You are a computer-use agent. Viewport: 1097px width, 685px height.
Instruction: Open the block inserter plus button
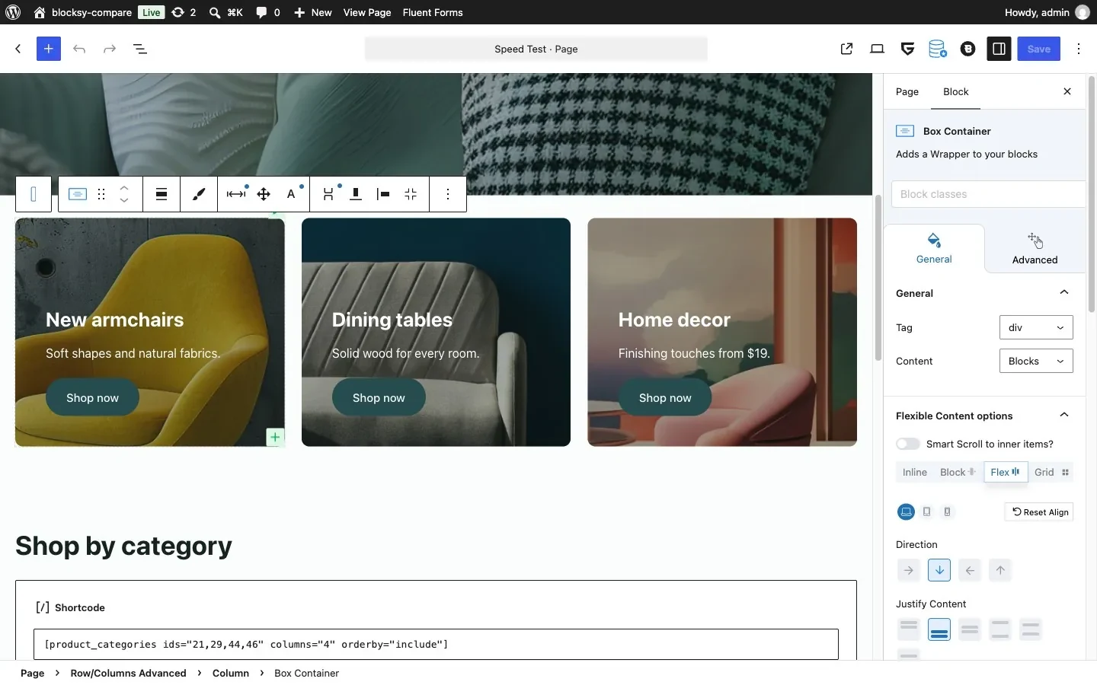[x=49, y=49]
